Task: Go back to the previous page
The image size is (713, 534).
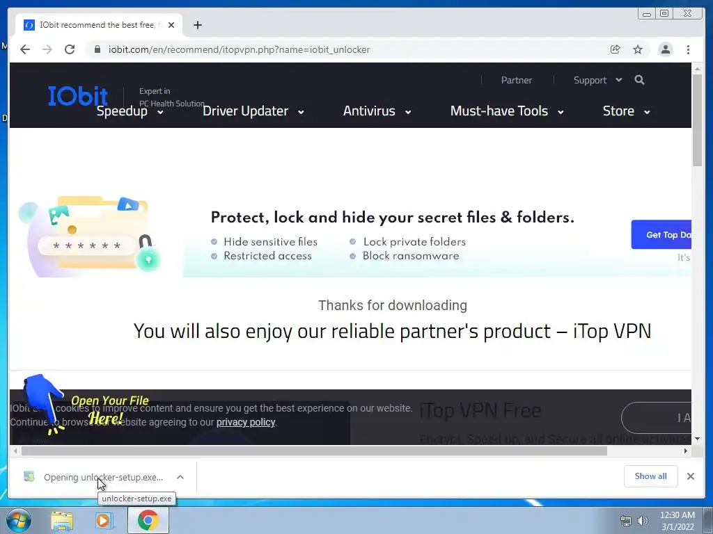Action: click(25, 49)
